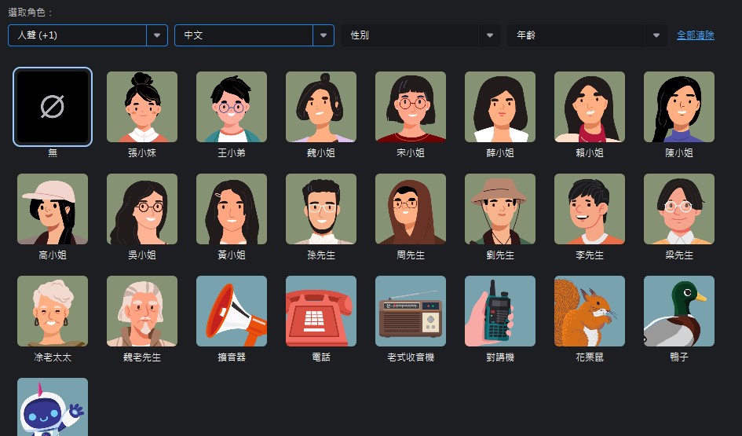Screen dimensions: 742x436
Task: Click the 張小妹 name label
Action: (142, 153)
